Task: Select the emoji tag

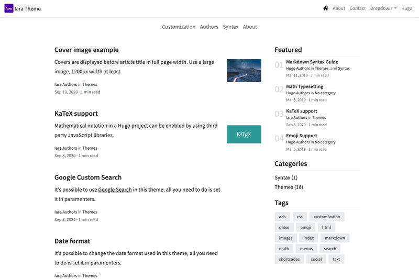Action: (305, 228)
